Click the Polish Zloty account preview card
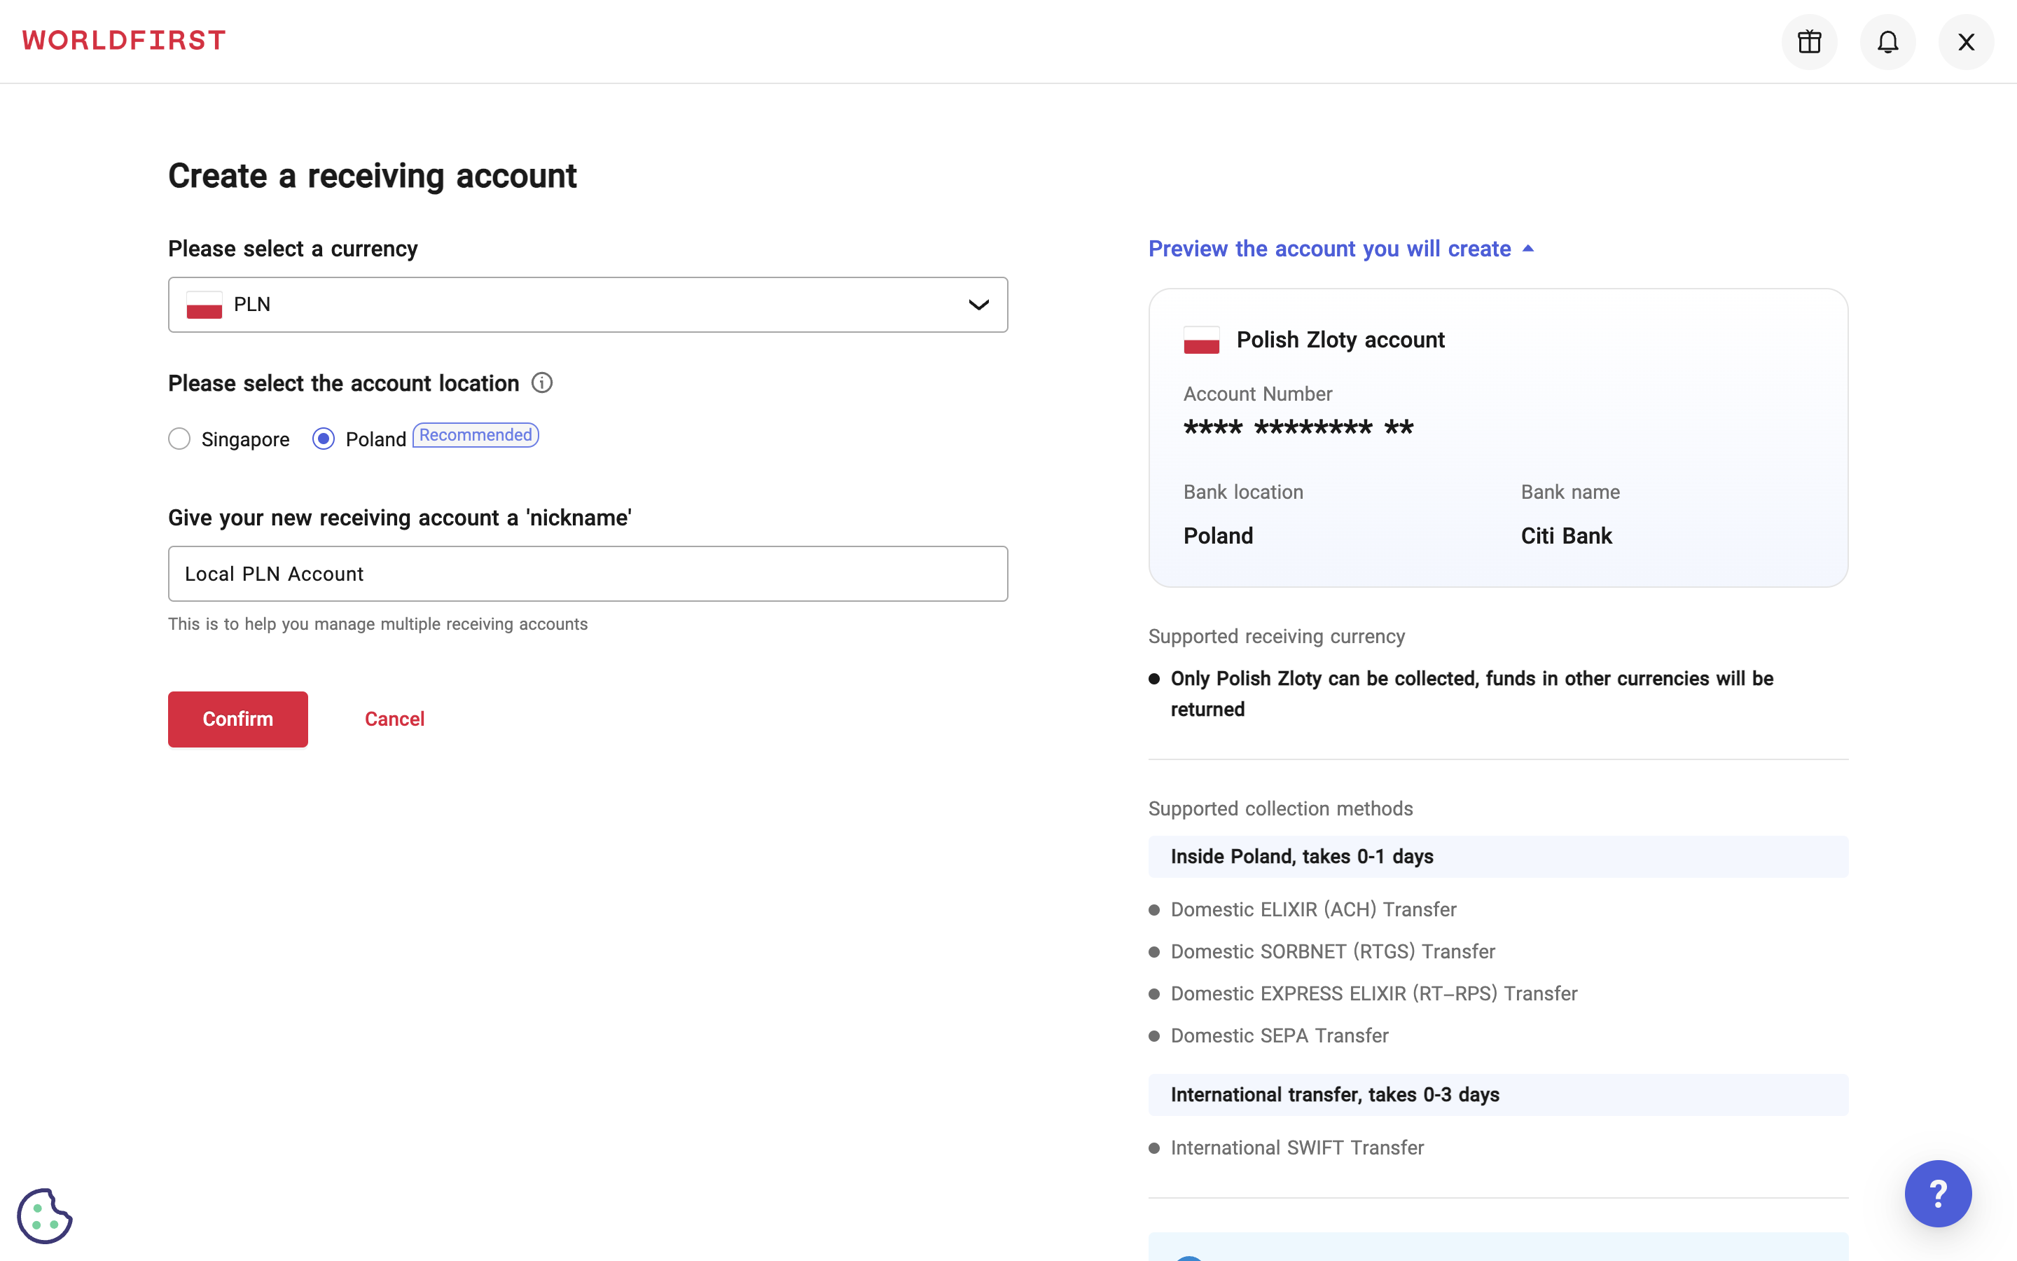Screen dimensions: 2017x1261 tap(1497, 438)
